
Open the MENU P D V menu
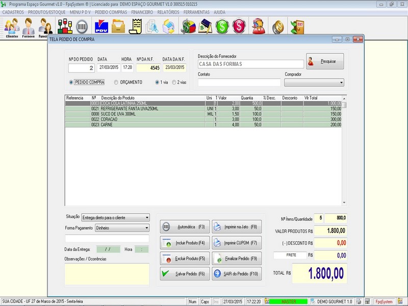80,12
